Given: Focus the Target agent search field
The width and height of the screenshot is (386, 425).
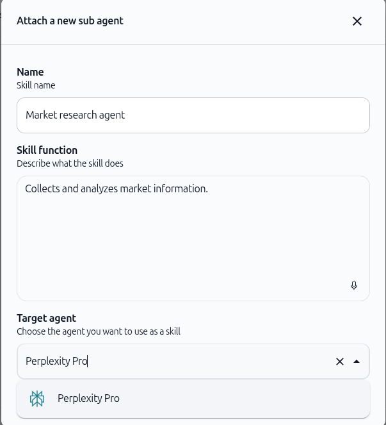Looking at the screenshot, I should pyautogui.click(x=176, y=362).
